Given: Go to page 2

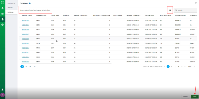Looking at the screenshot, I should point(172,66).
